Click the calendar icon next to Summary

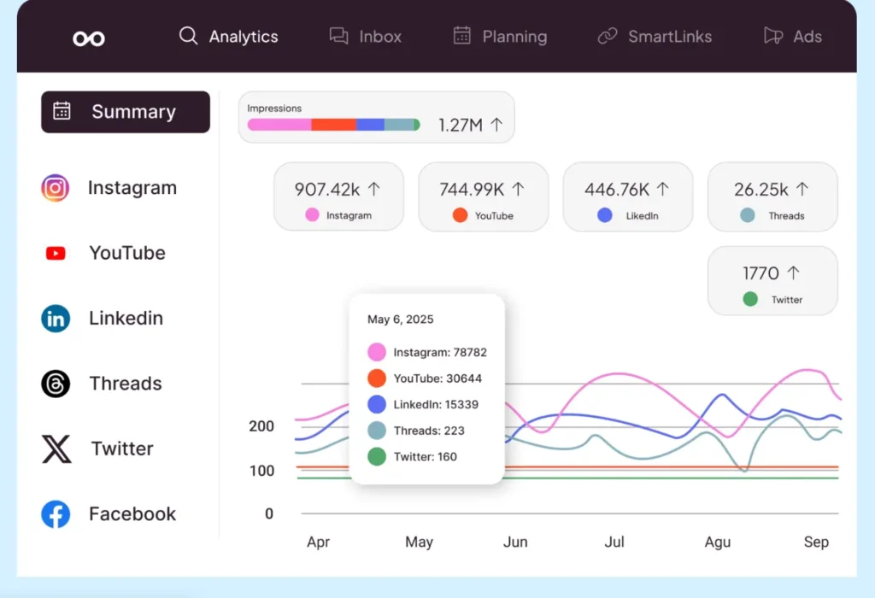(x=62, y=112)
